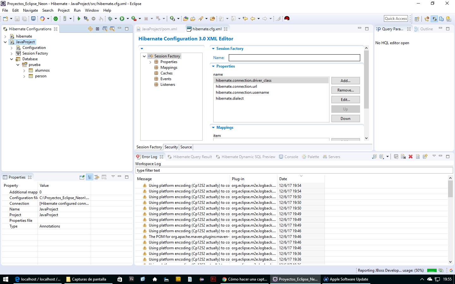This screenshot has width=455, height=284.
Task: Select hibernate.dialect property row
Action: [x=271, y=98]
